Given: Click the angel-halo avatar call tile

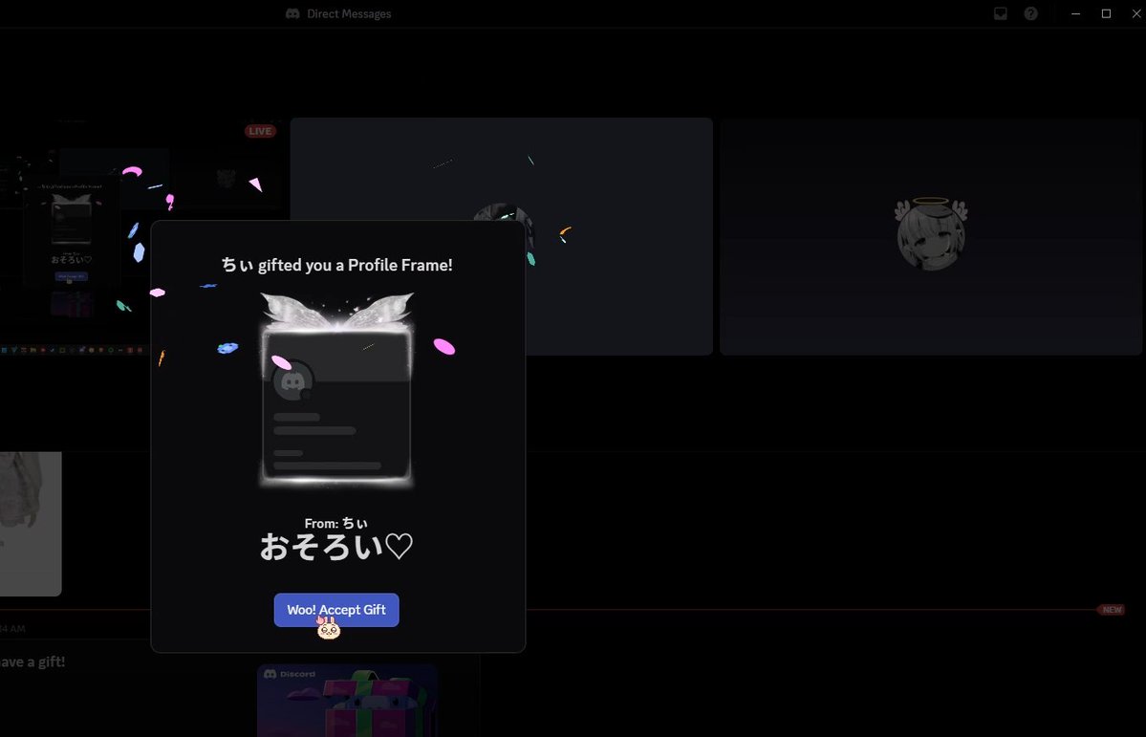Looking at the screenshot, I should pos(930,237).
